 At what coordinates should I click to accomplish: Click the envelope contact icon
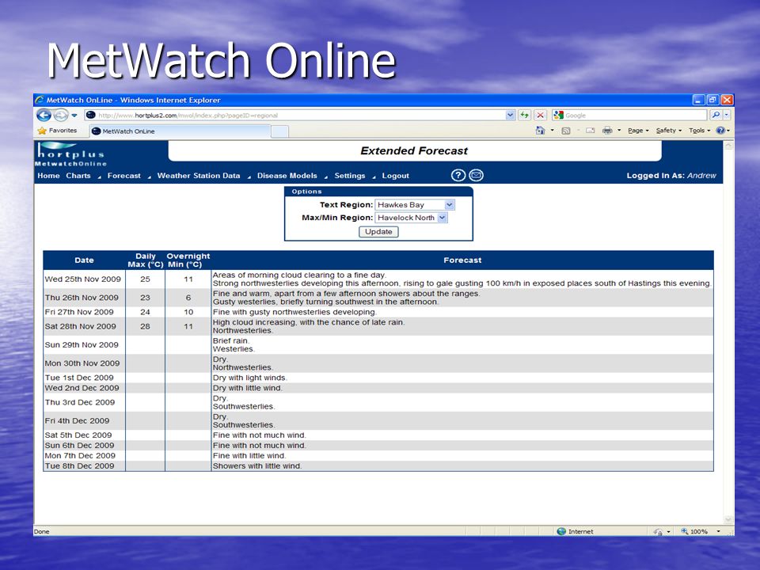[x=476, y=176]
